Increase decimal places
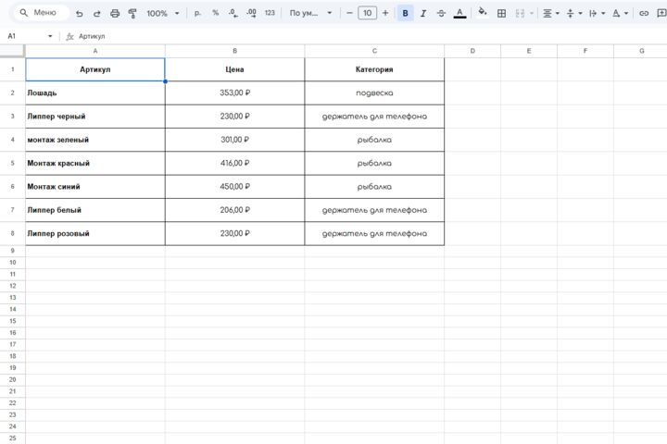Screen dimensions: 667x444 (251, 13)
